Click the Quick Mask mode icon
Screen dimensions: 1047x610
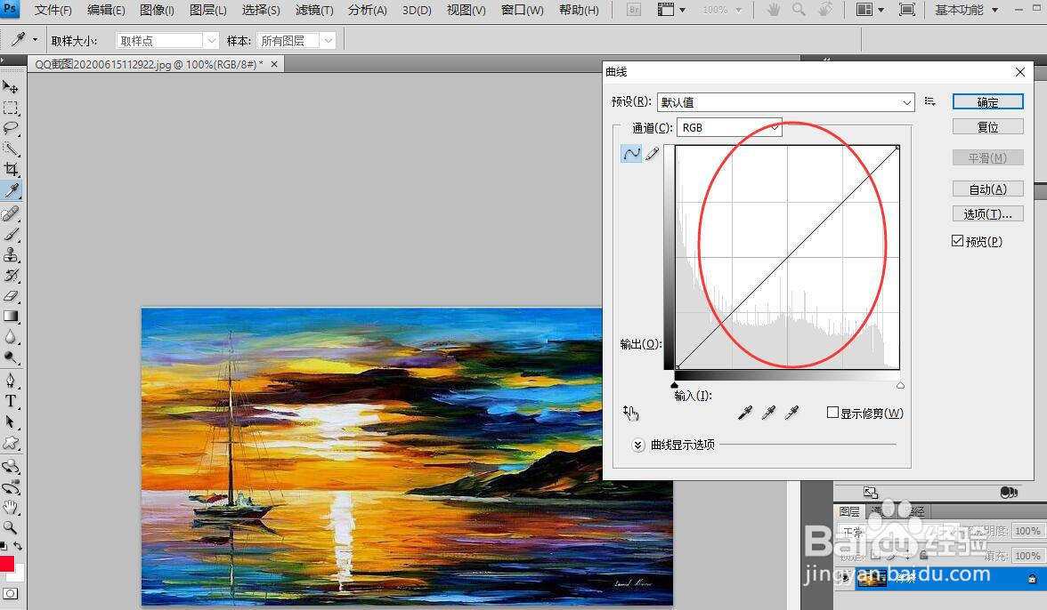[x=11, y=593]
